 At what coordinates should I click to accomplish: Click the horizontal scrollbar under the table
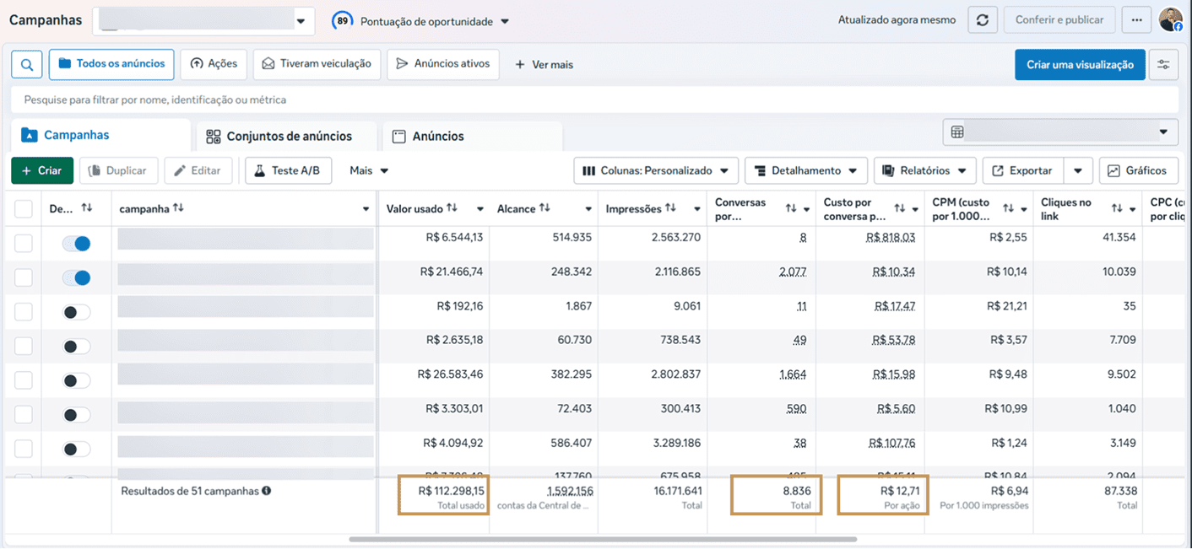click(x=603, y=539)
